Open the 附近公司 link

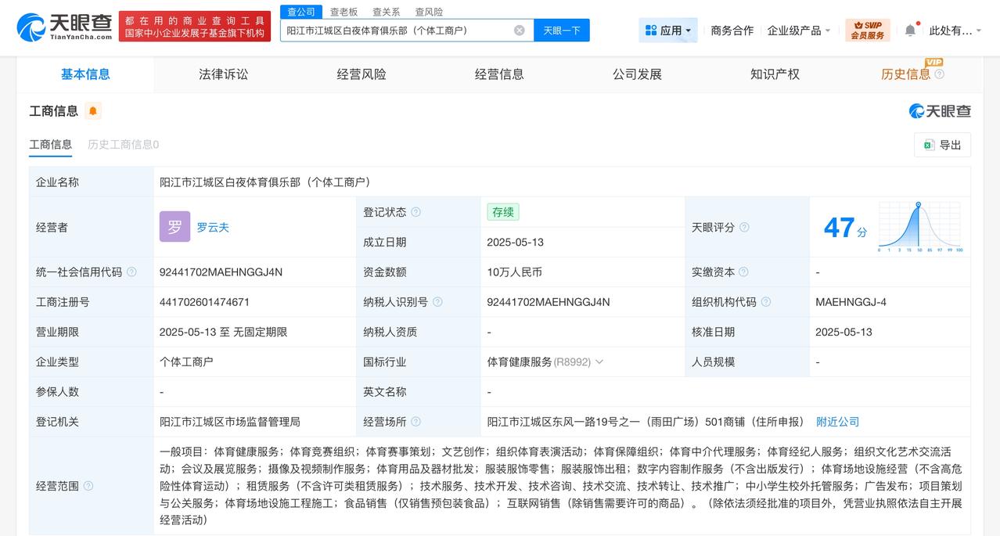tap(837, 421)
